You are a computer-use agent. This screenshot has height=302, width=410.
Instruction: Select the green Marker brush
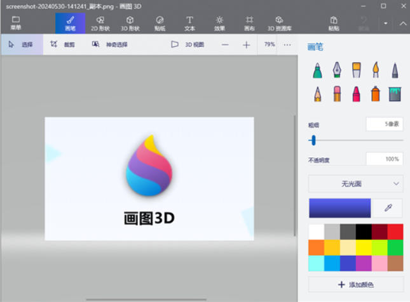(317, 70)
